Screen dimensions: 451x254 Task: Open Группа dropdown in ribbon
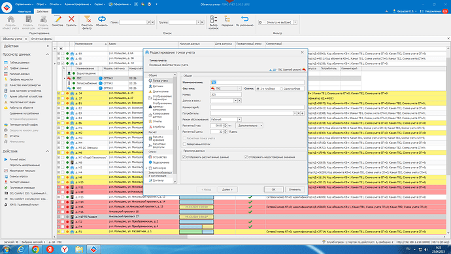(198, 22)
